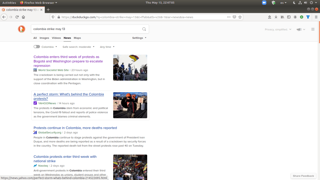Open the Any time filter dropdown

coord(107,47)
